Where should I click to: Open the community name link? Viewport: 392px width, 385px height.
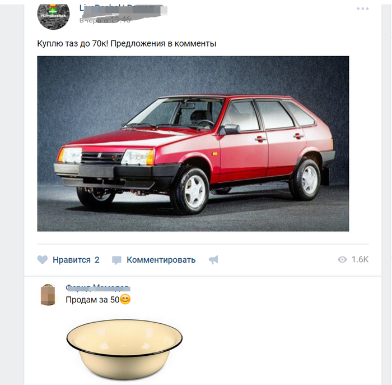pos(123,9)
